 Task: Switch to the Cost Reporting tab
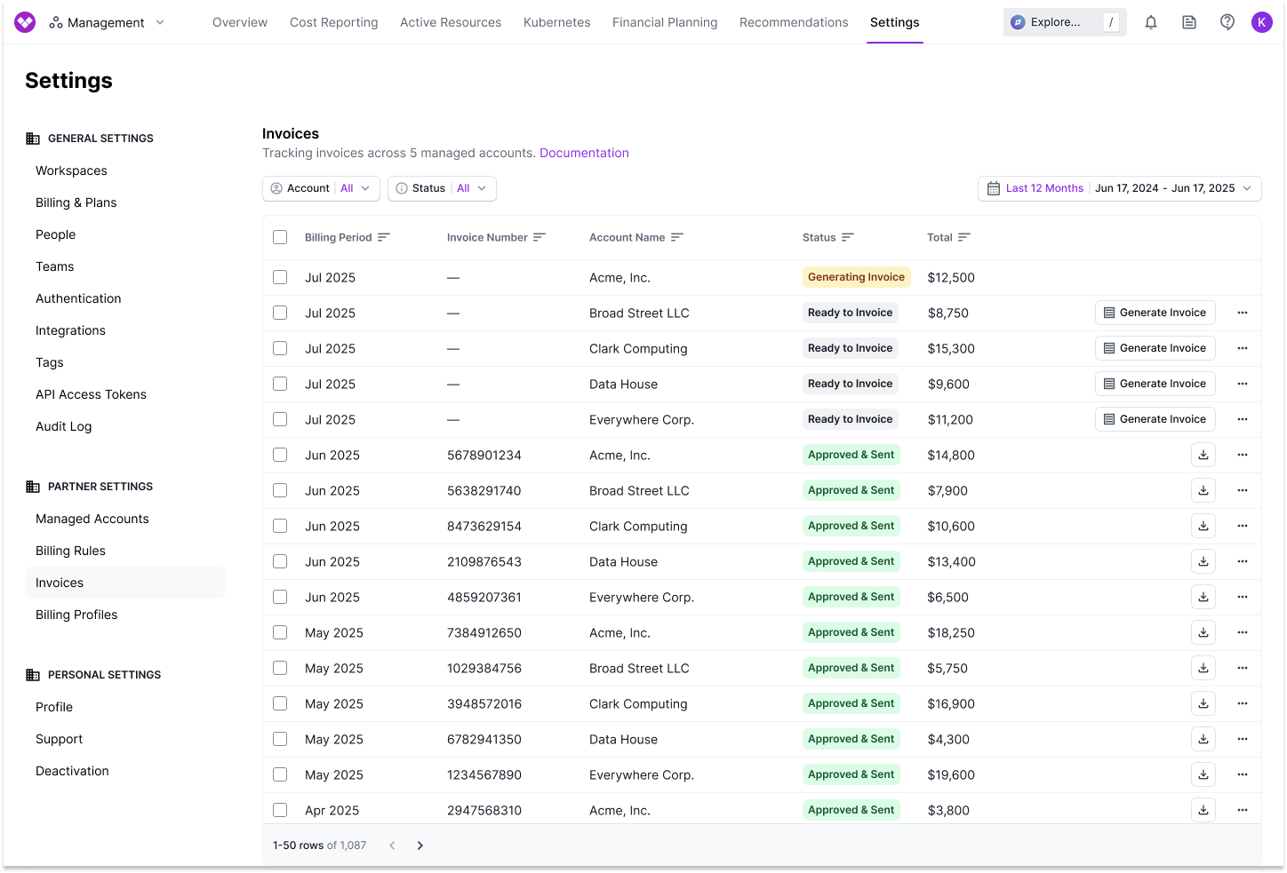(333, 22)
